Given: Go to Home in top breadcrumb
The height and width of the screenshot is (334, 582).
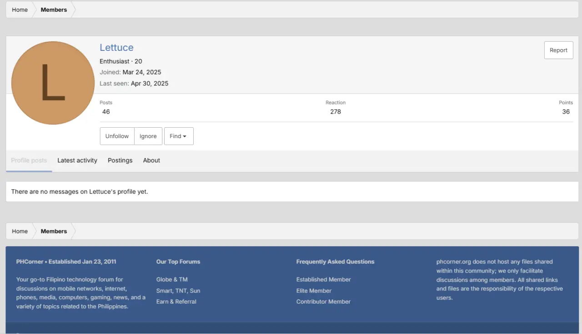Looking at the screenshot, I should [x=20, y=10].
